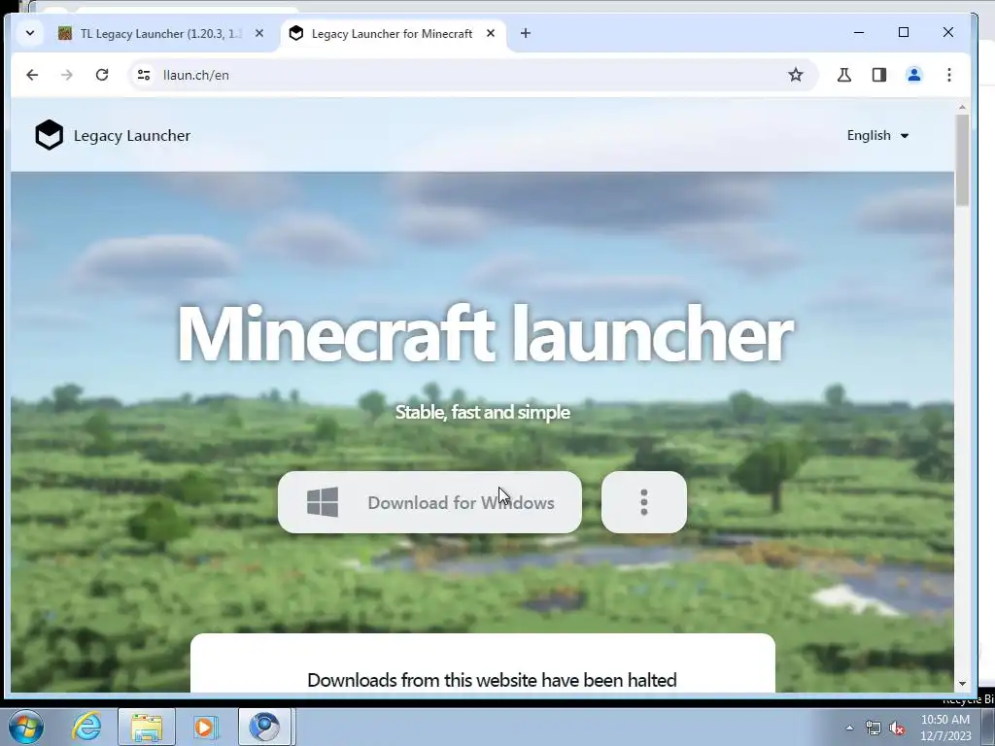Open the Windows Start menu
The width and height of the screenshot is (995, 746).
[26, 727]
